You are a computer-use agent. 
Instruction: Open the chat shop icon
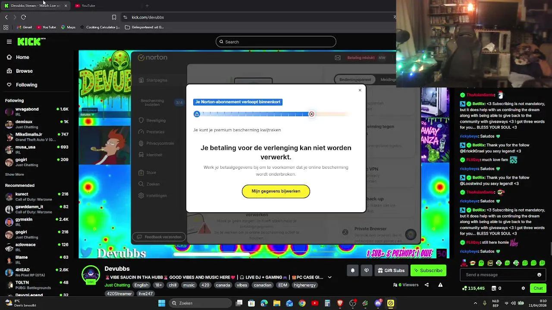click(494, 288)
